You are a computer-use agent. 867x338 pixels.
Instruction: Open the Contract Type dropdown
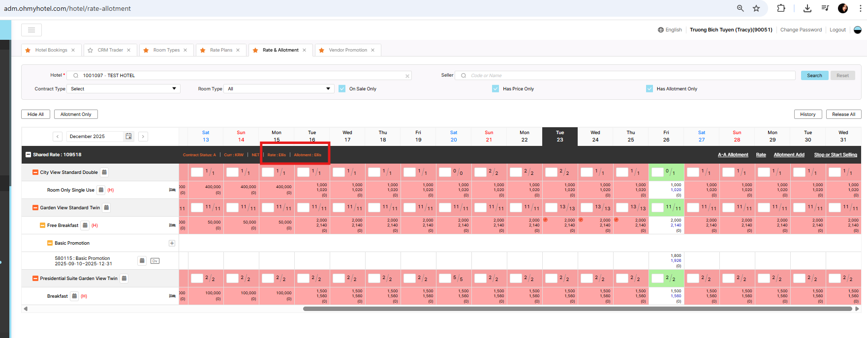(124, 89)
